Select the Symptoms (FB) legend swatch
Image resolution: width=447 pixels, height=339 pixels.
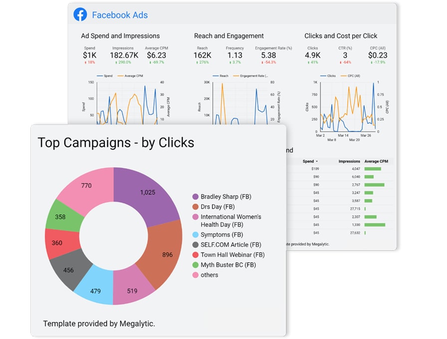195,235
